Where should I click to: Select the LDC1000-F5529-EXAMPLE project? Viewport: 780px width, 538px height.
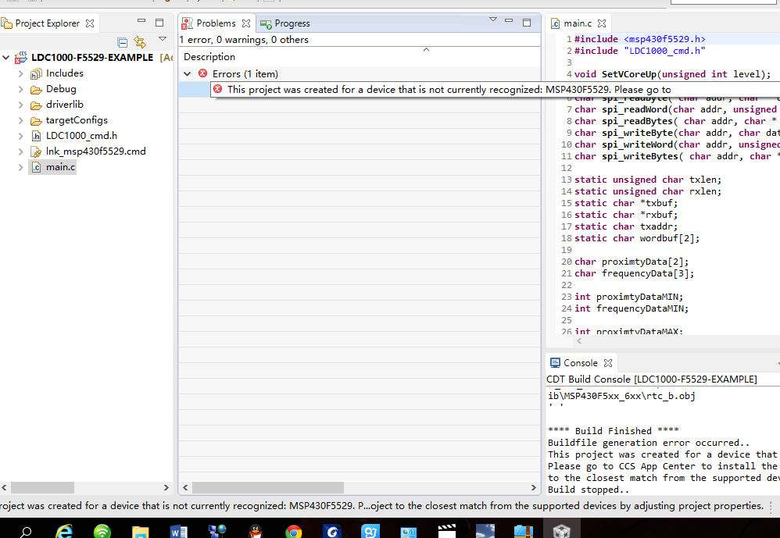(x=92, y=58)
